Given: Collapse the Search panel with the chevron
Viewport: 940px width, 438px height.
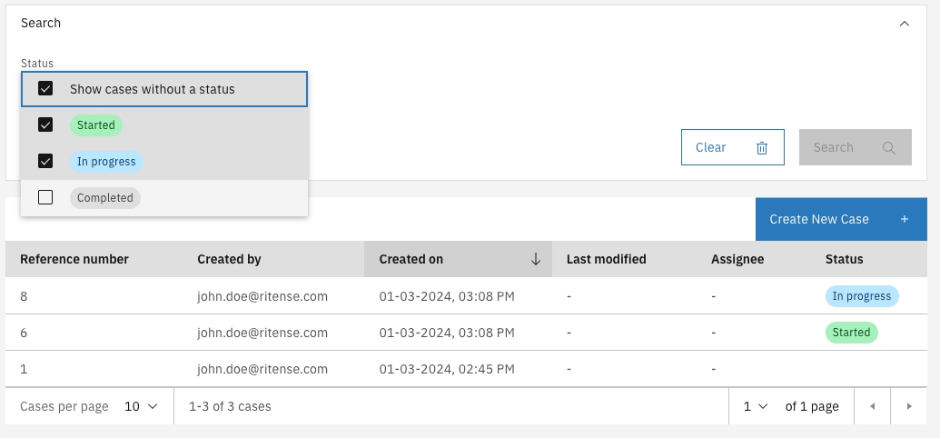Looking at the screenshot, I should (x=904, y=24).
